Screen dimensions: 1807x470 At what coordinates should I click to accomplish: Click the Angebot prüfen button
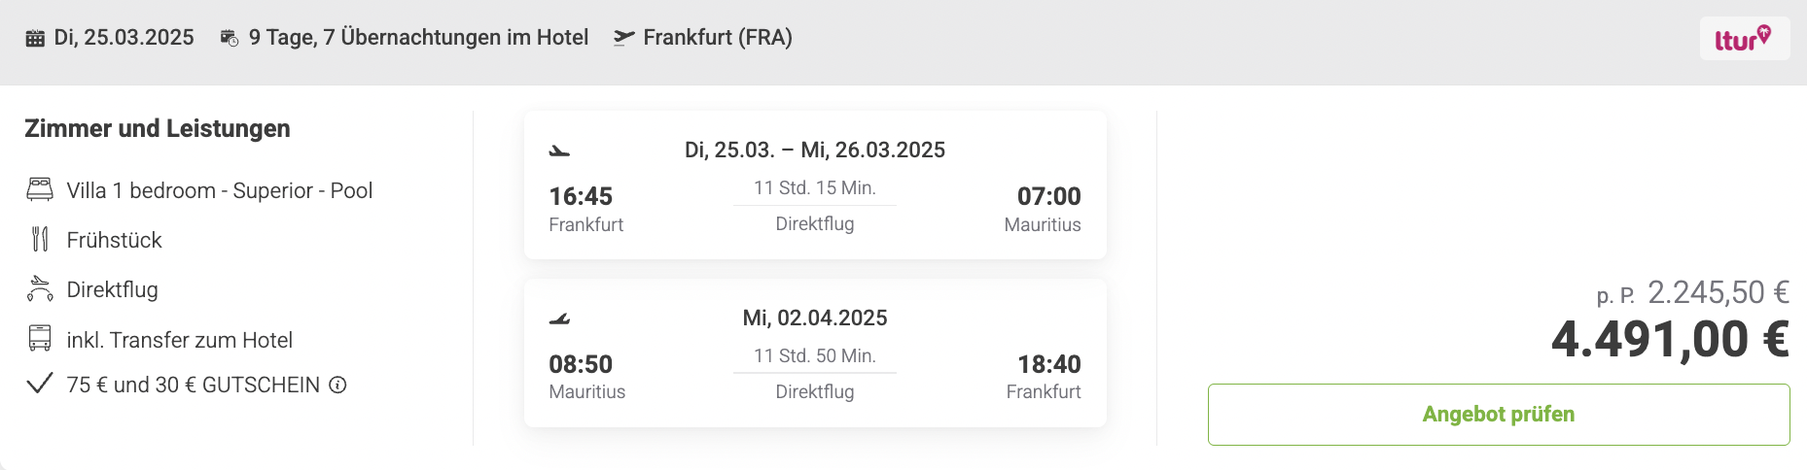tap(1499, 415)
